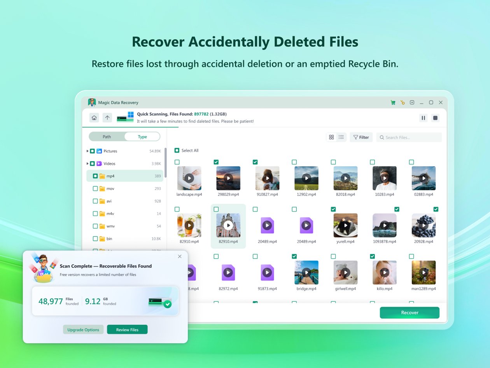Play the killo.mp4 thumbnail

tap(385, 273)
